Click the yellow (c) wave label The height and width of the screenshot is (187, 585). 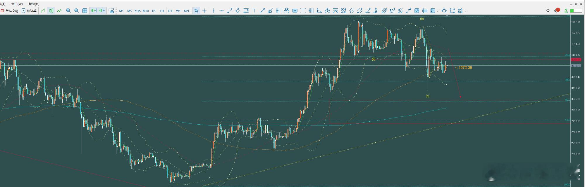tap(427, 96)
